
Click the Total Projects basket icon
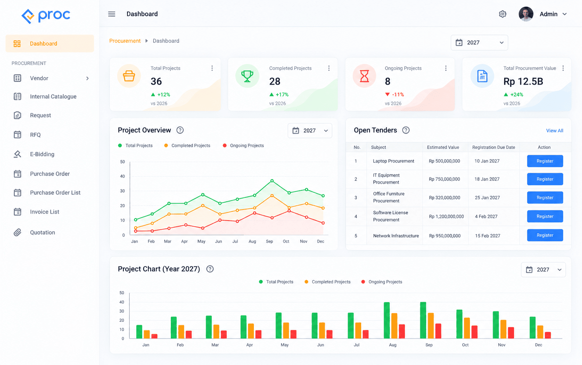129,76
